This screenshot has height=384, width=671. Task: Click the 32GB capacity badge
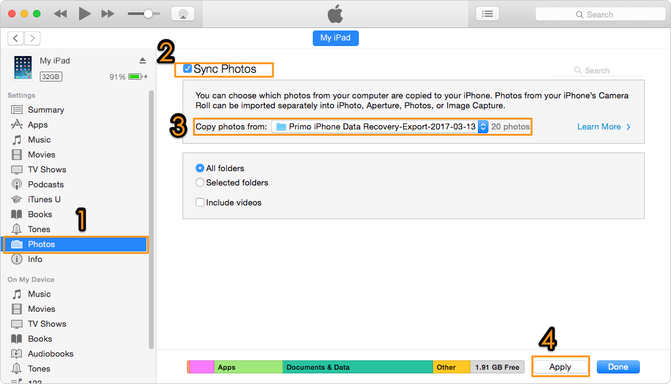(x=51, y=77)
